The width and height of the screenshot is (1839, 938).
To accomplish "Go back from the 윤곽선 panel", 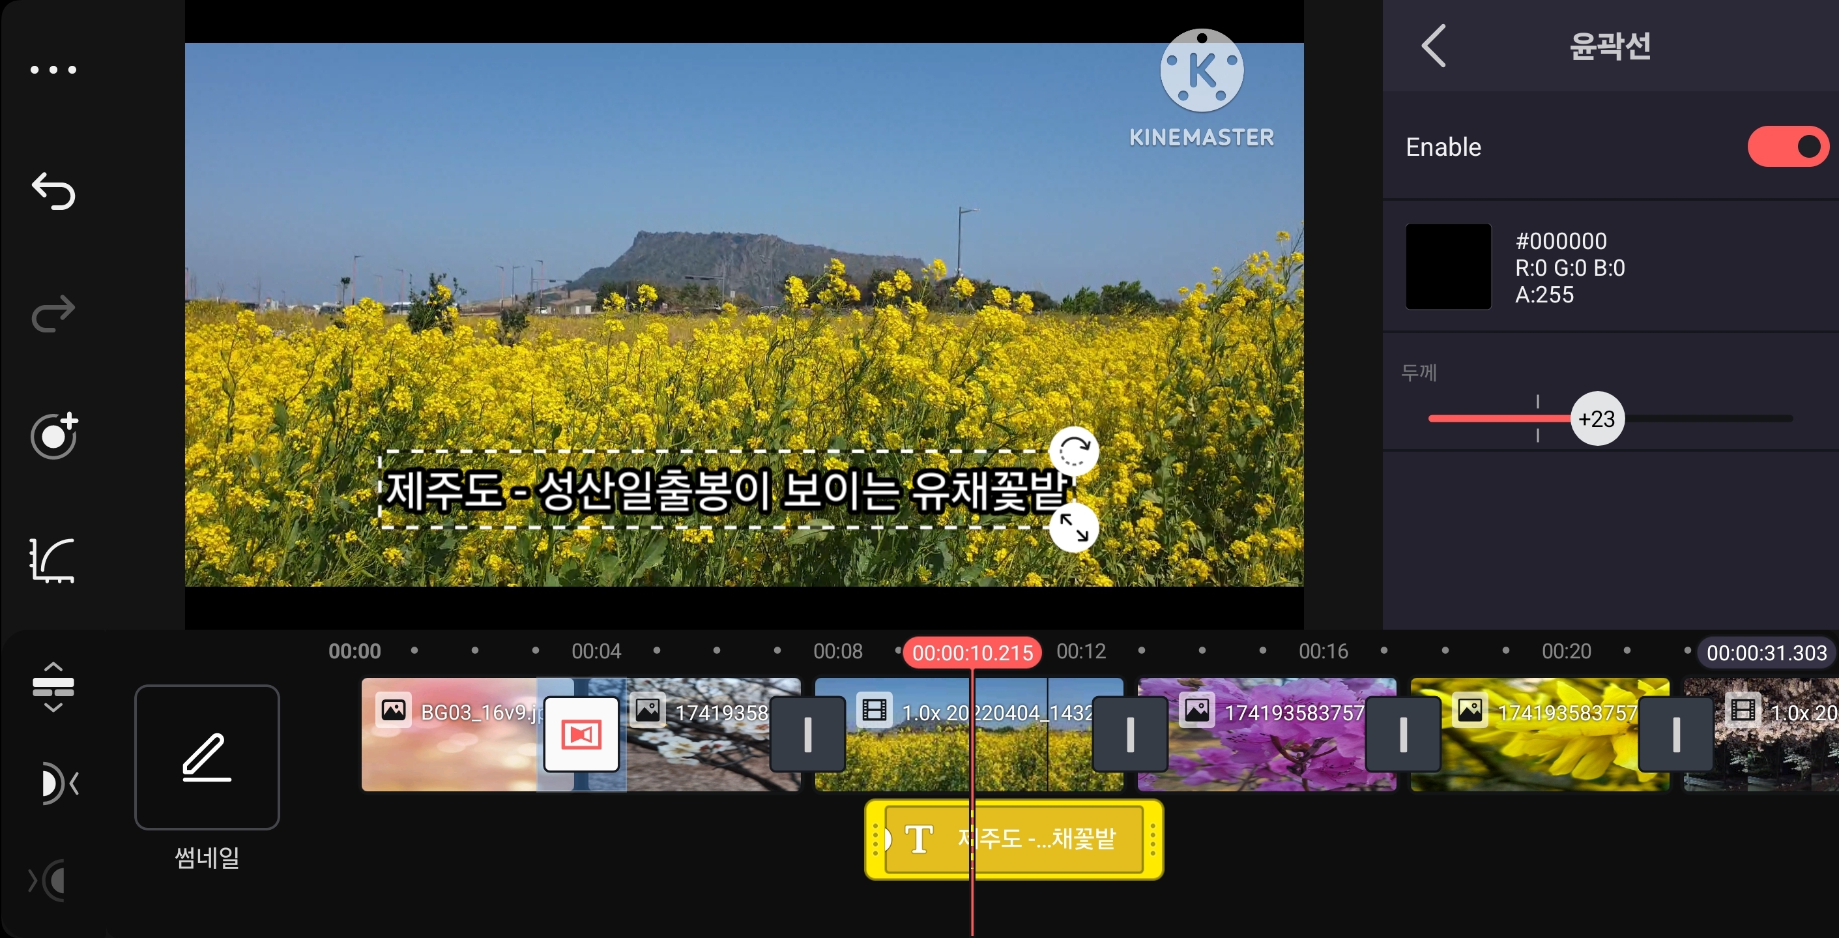I will [x=1434, y=46].
